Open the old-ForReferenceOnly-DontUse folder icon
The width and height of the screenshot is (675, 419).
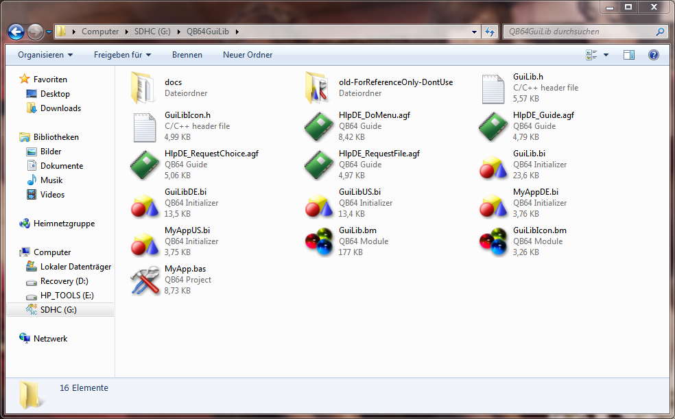pos(318,88)
